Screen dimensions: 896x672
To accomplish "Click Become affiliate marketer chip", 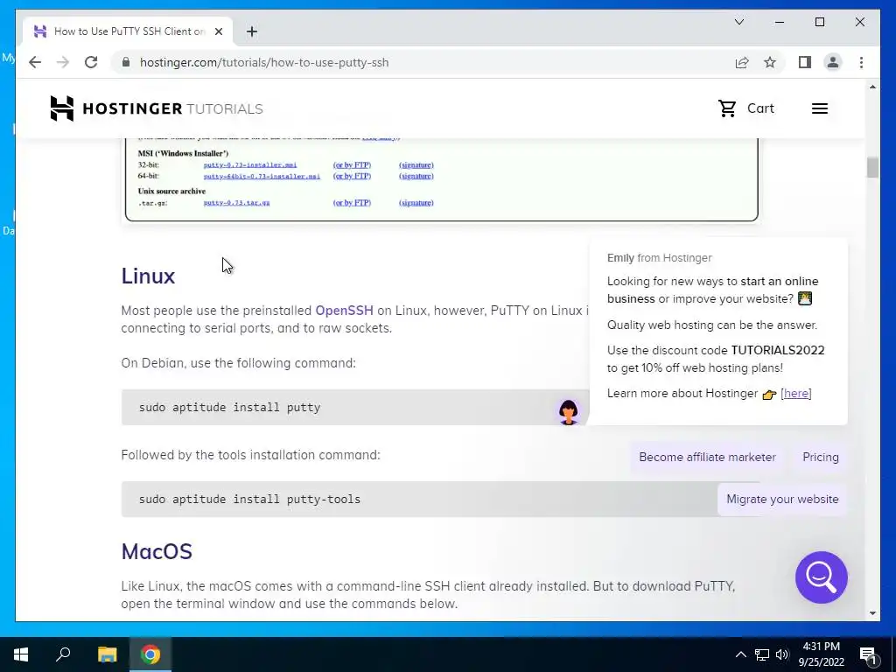I will (707, 457).
